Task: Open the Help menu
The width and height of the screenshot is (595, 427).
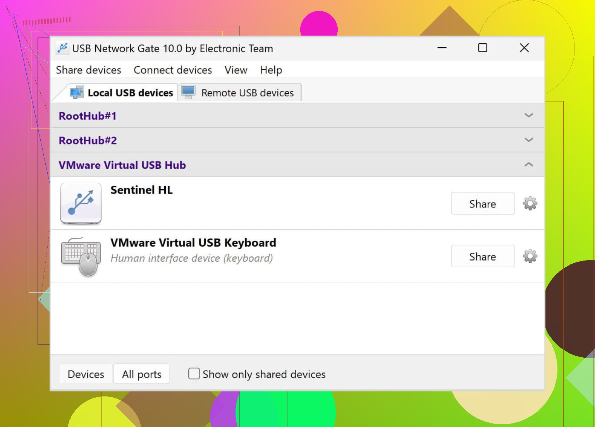Action: point(271,70)
